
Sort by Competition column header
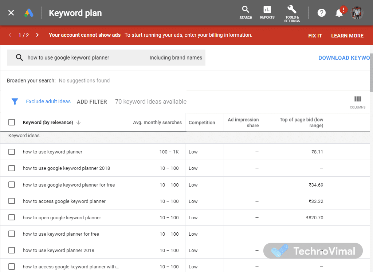(x=202, y=123)
